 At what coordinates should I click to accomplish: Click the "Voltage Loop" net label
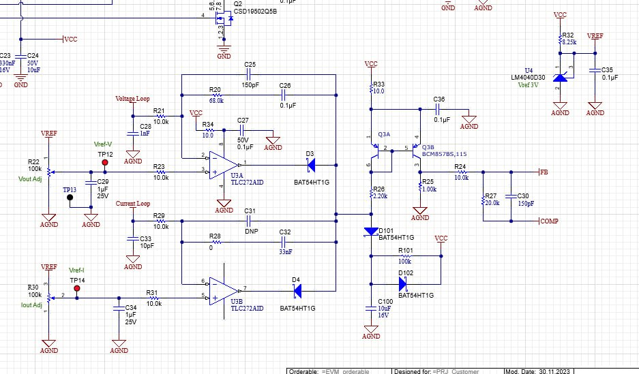tap(132, 99)
